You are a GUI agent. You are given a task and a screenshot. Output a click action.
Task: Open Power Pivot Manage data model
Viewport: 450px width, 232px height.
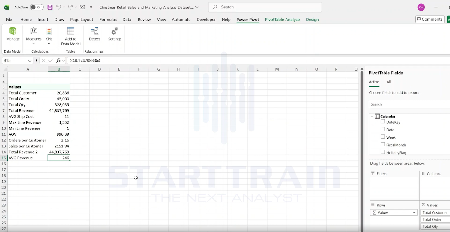coord(13,34)
